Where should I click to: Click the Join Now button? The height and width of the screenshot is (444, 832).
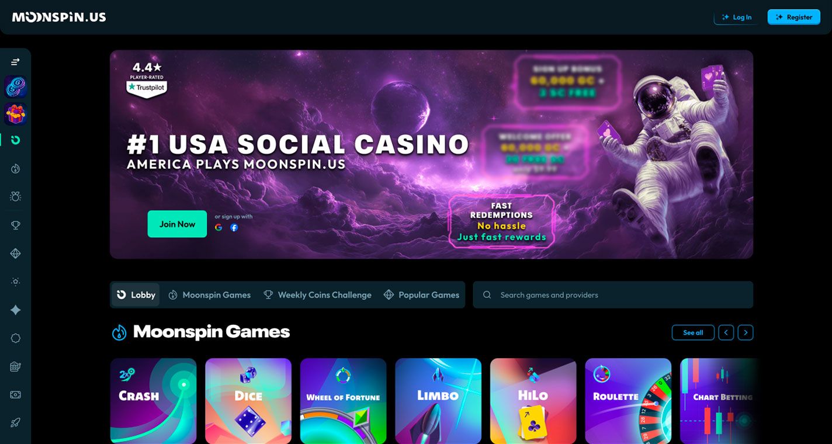[177, 224]
